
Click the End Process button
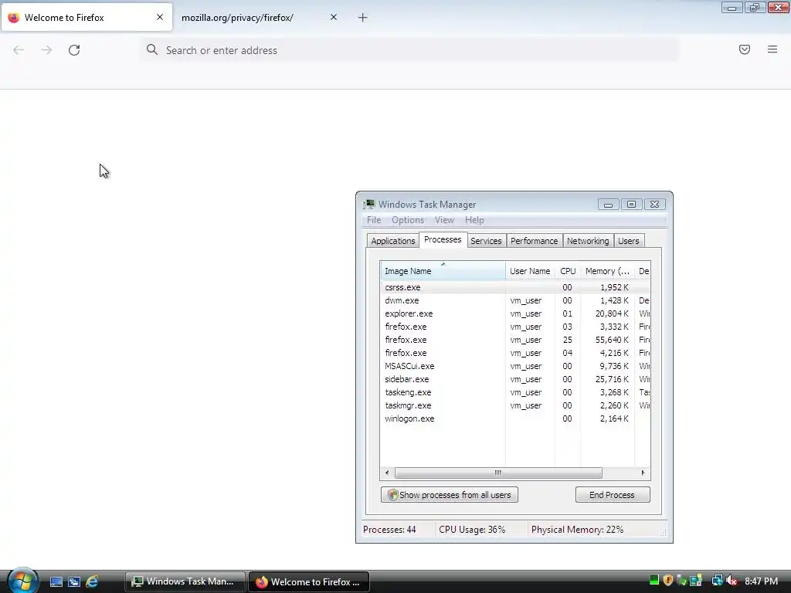coord(613,495)
